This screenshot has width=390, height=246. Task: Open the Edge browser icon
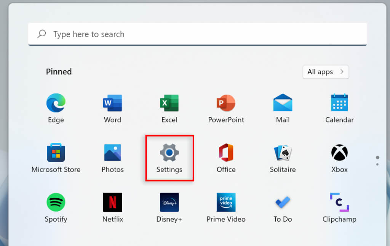pos(56,103)
